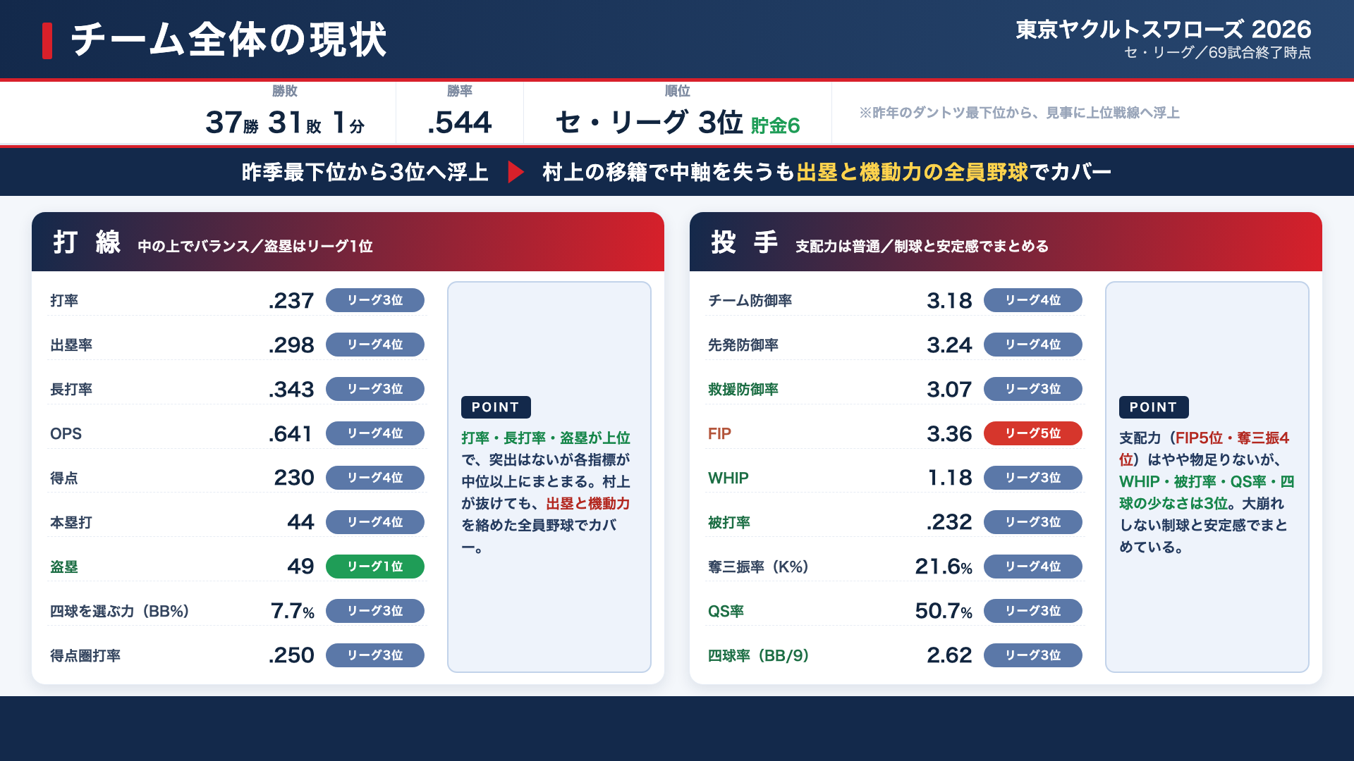Click the 得点 リーグ4位 badge
Image resolution: width=1354 pixels, height=761 pixels.
[375, 478]
